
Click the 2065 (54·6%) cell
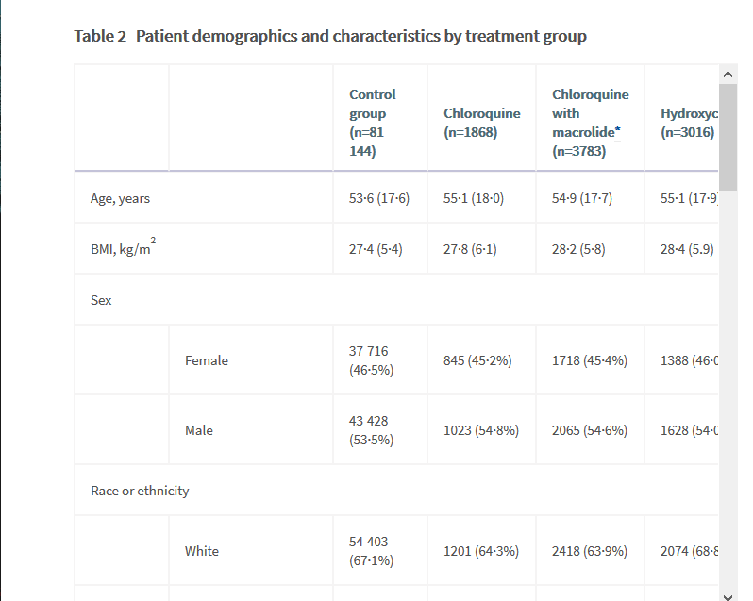click(x=589, y=430)
